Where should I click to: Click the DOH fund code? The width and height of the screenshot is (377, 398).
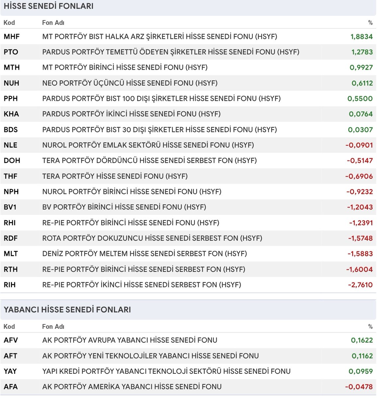pyautogui.click(x=12, y=161)
